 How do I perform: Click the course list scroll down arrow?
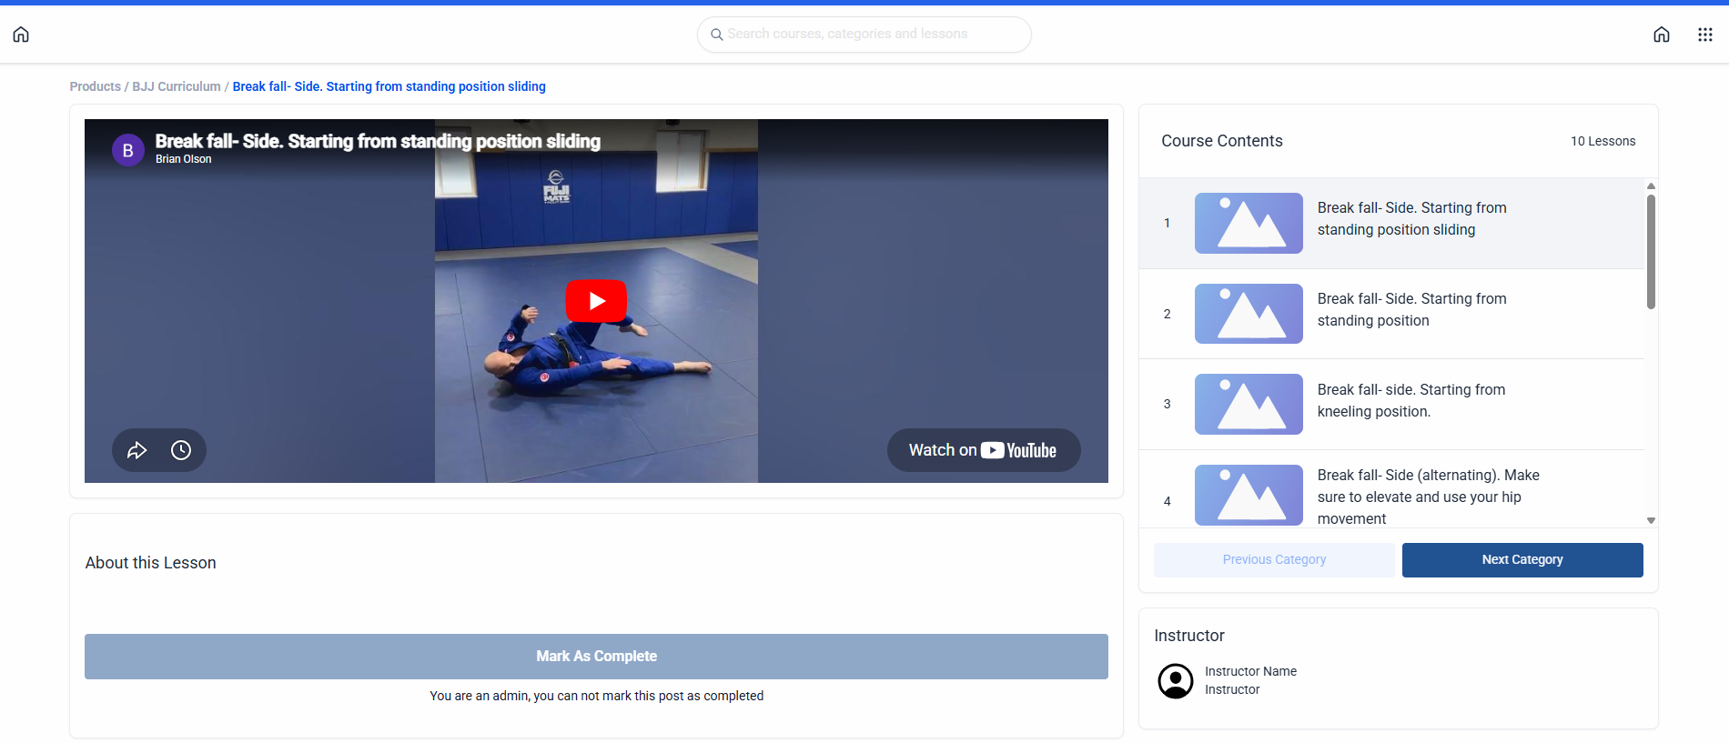(1651, 520)
